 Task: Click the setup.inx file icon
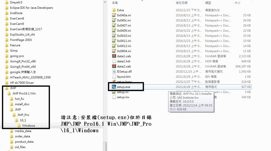click(x=114, y=97)
